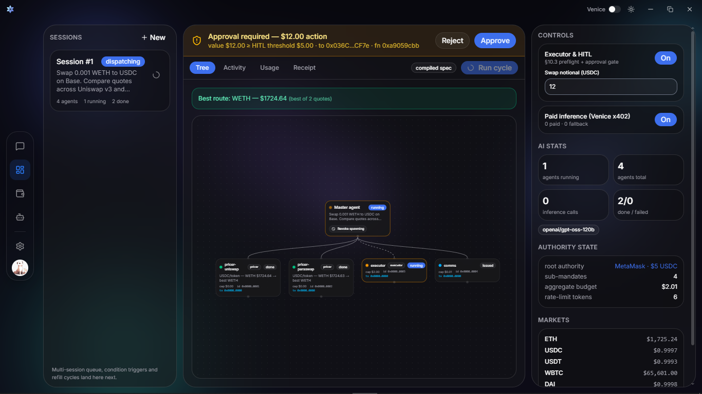Click the rate-limit tokens row
702x394 pixels.
tap(611, 297)
